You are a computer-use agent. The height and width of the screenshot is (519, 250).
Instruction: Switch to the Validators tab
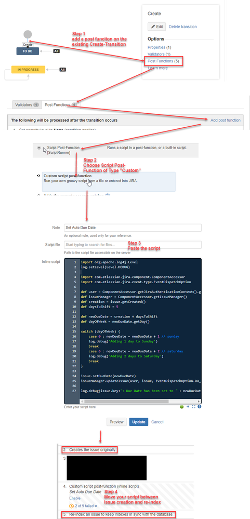[27, 105]
